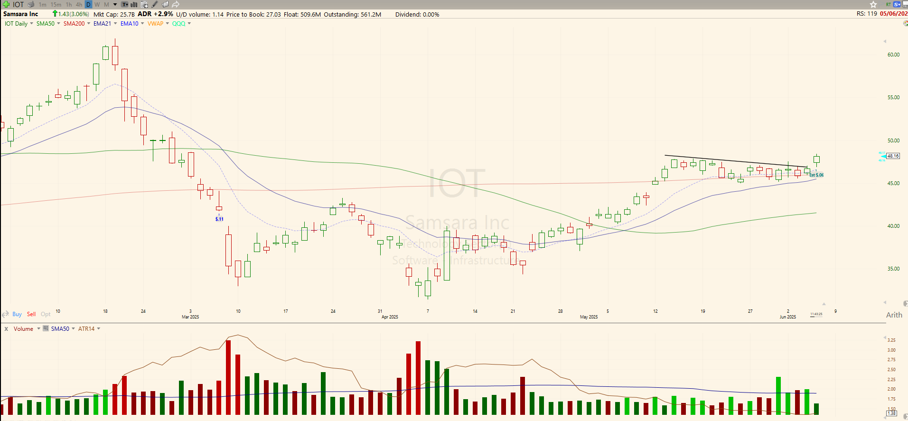Select the D daily timeframe

pyautogui.click(x=88, y=4)
